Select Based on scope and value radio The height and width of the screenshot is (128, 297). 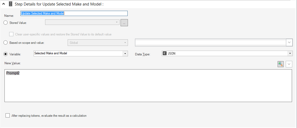(x=6, y=43)
